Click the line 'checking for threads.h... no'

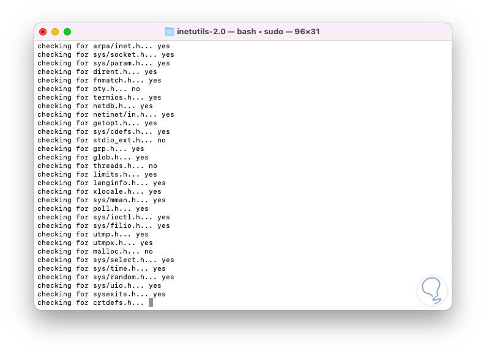pos(97,166)
